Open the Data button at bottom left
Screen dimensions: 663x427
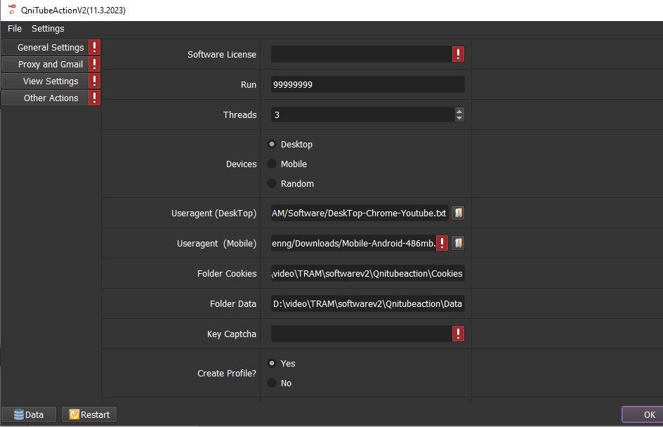click(29, 414)
